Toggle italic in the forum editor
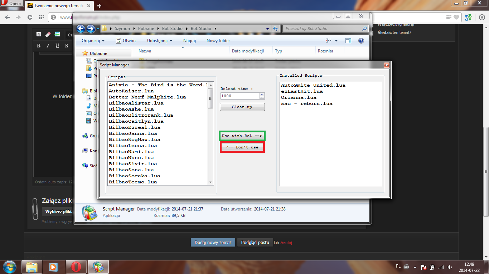This screenshot has width=489, height=274. (x=48, y=46)
